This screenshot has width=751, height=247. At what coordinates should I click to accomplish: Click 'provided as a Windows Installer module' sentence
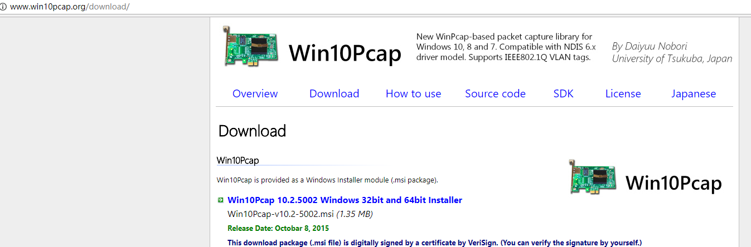click(327, 180)
